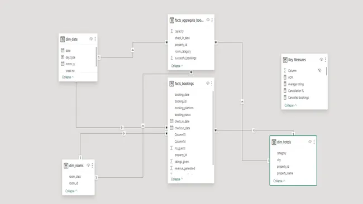
Task: Toggle visibility eye on facts_bookings table
Action: tap(208, 84)
